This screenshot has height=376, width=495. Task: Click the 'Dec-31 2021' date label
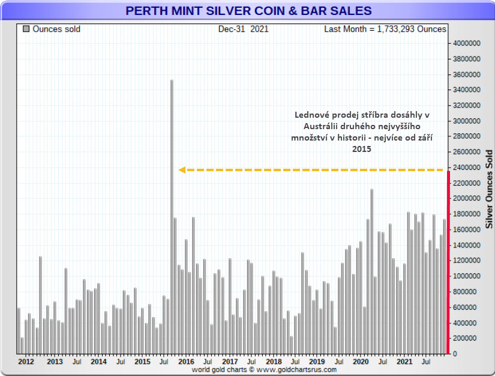point(243,29)
